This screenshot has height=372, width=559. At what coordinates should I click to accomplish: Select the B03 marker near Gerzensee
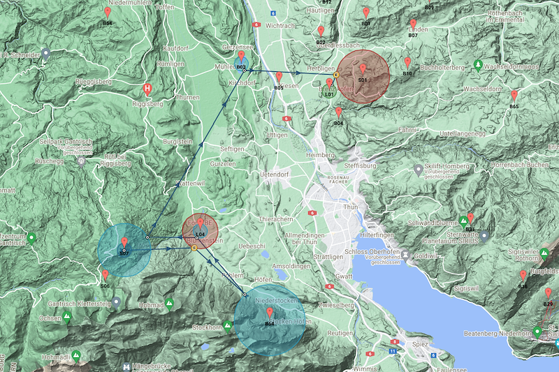(x=241, y=57)
